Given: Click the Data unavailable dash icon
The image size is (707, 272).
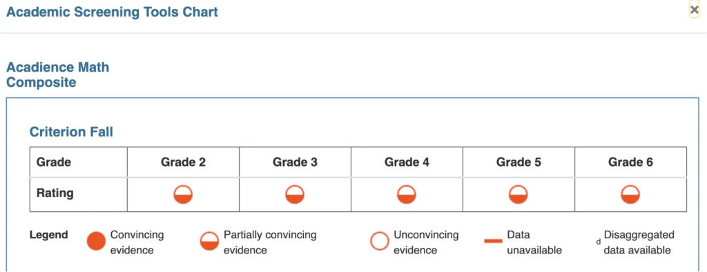Looking at the screenshot, I should [x=493, y=242].
